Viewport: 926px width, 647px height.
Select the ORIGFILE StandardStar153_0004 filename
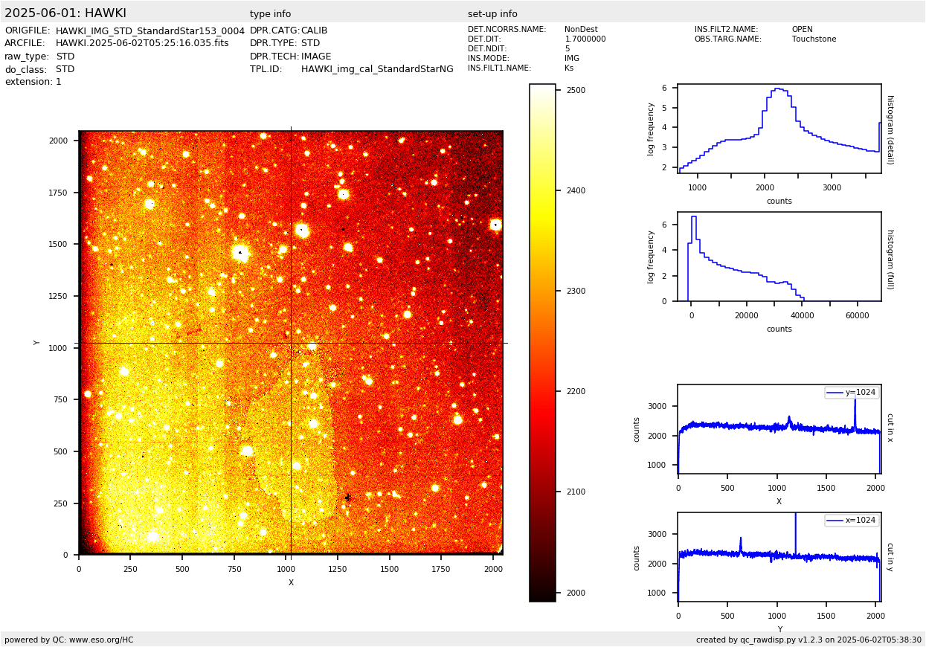point(149,31)
